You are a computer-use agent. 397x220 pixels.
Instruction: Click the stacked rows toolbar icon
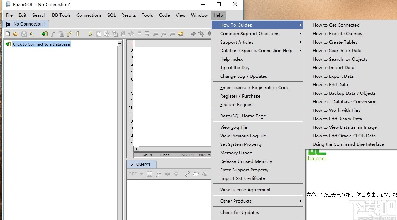[x=139, y=34]
